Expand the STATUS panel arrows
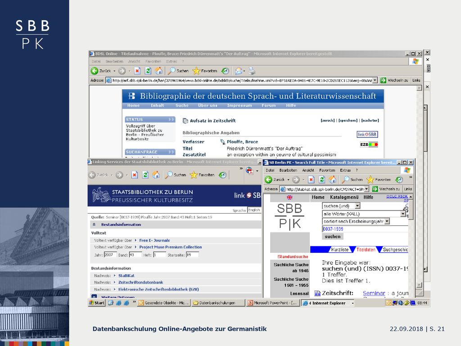 click(172, 119)
